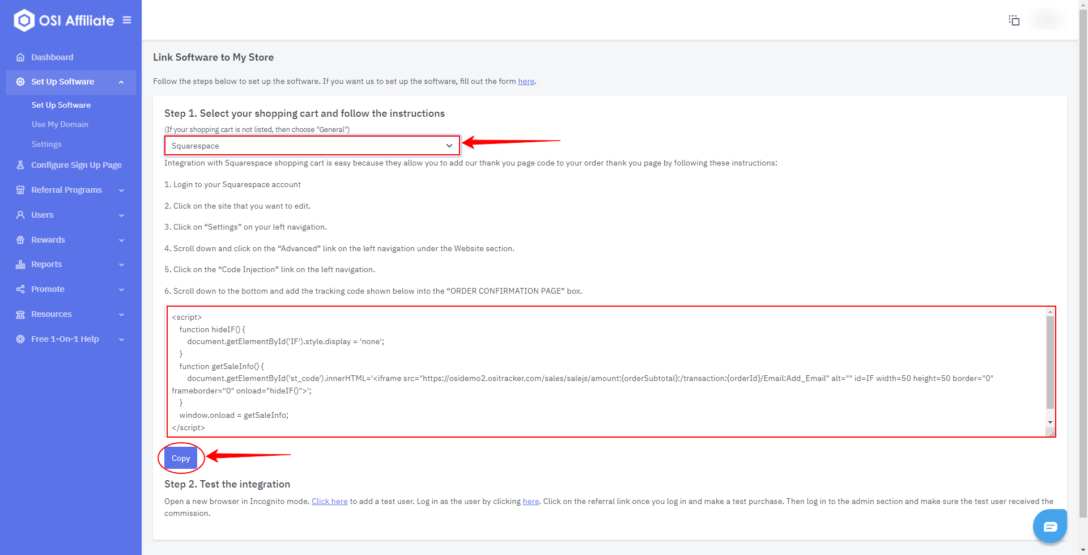The height and width of the screenshot is (555, 1088).
Task: Expand the Reports menu chevron
Action: [121, 265]
